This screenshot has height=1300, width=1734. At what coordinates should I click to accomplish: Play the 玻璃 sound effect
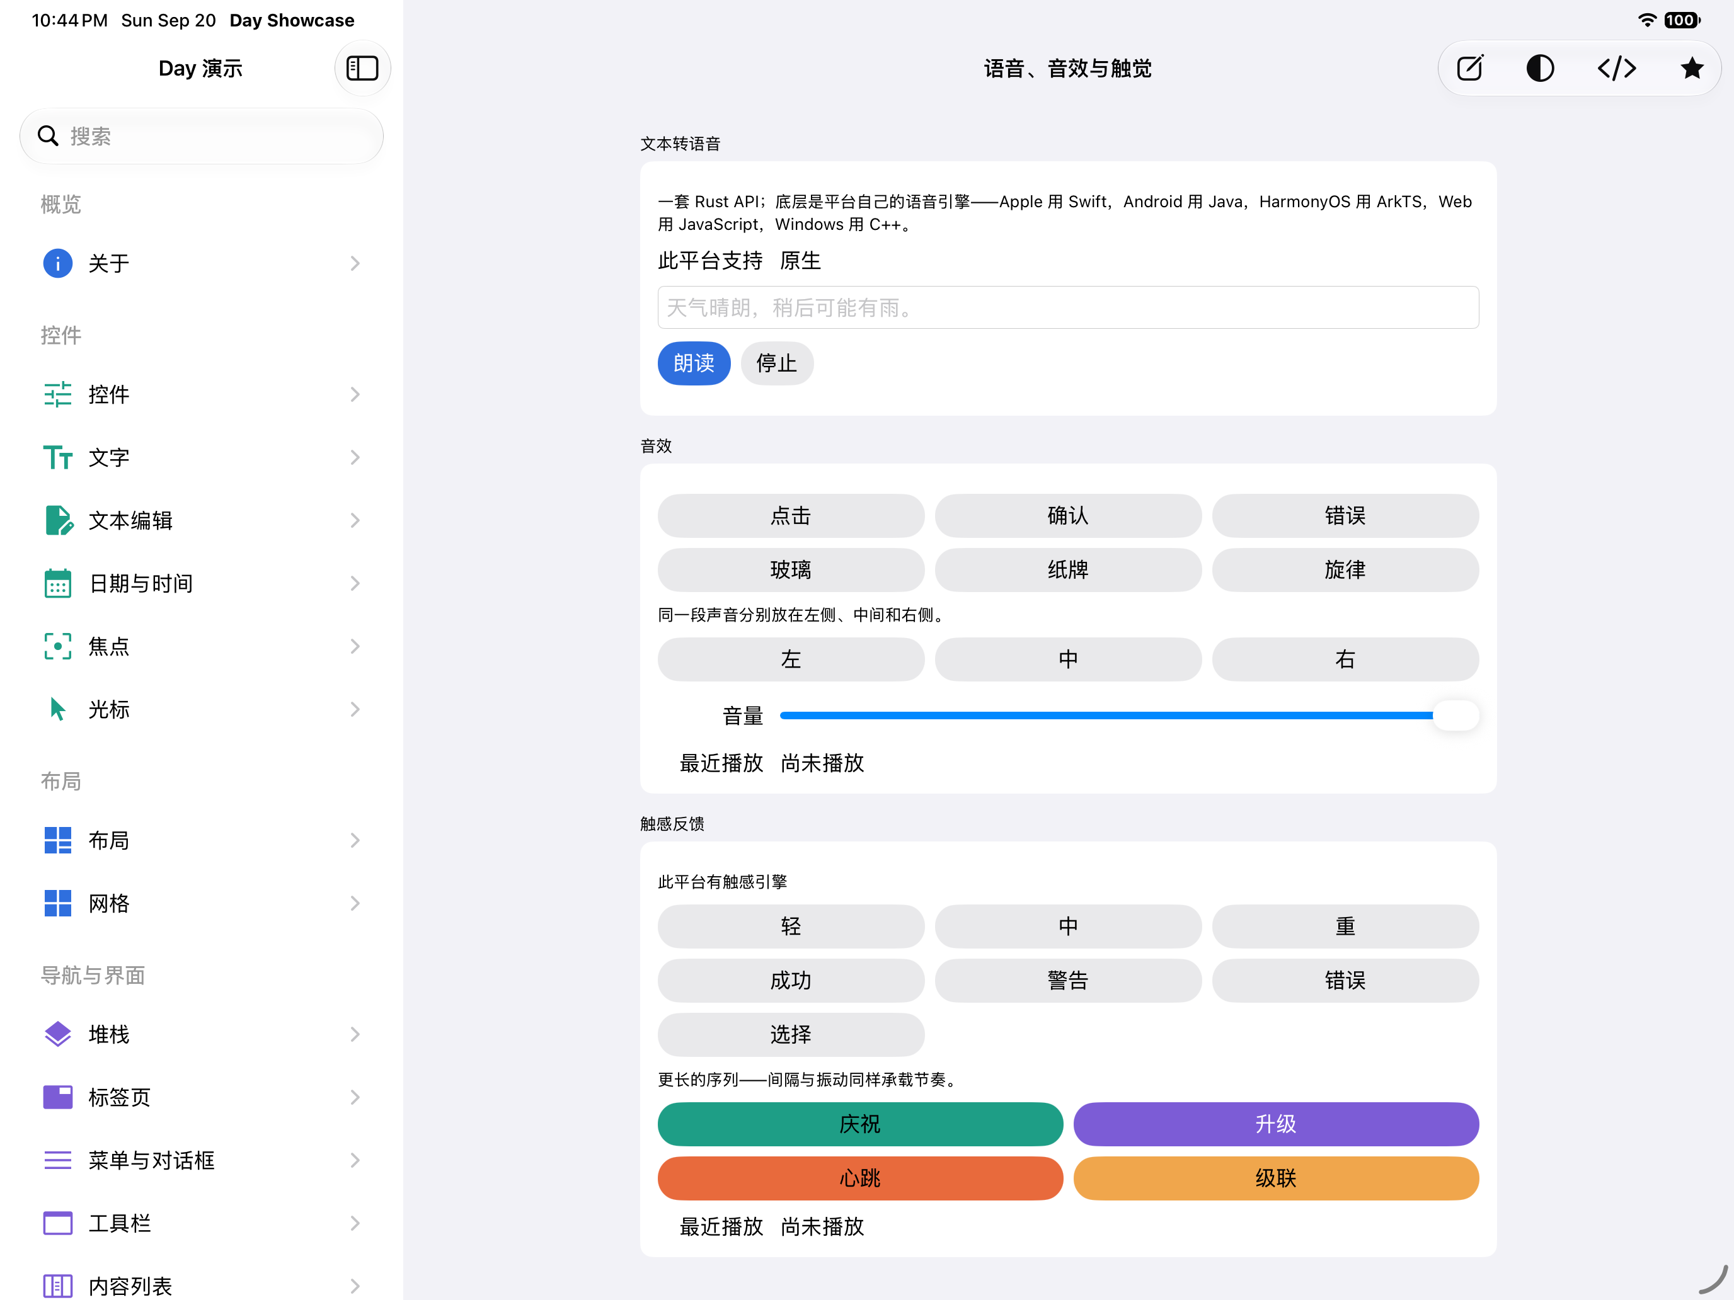(x=790, y=569)
